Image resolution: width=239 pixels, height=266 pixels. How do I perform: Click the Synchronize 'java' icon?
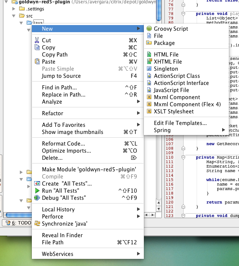tap(37, 223)
